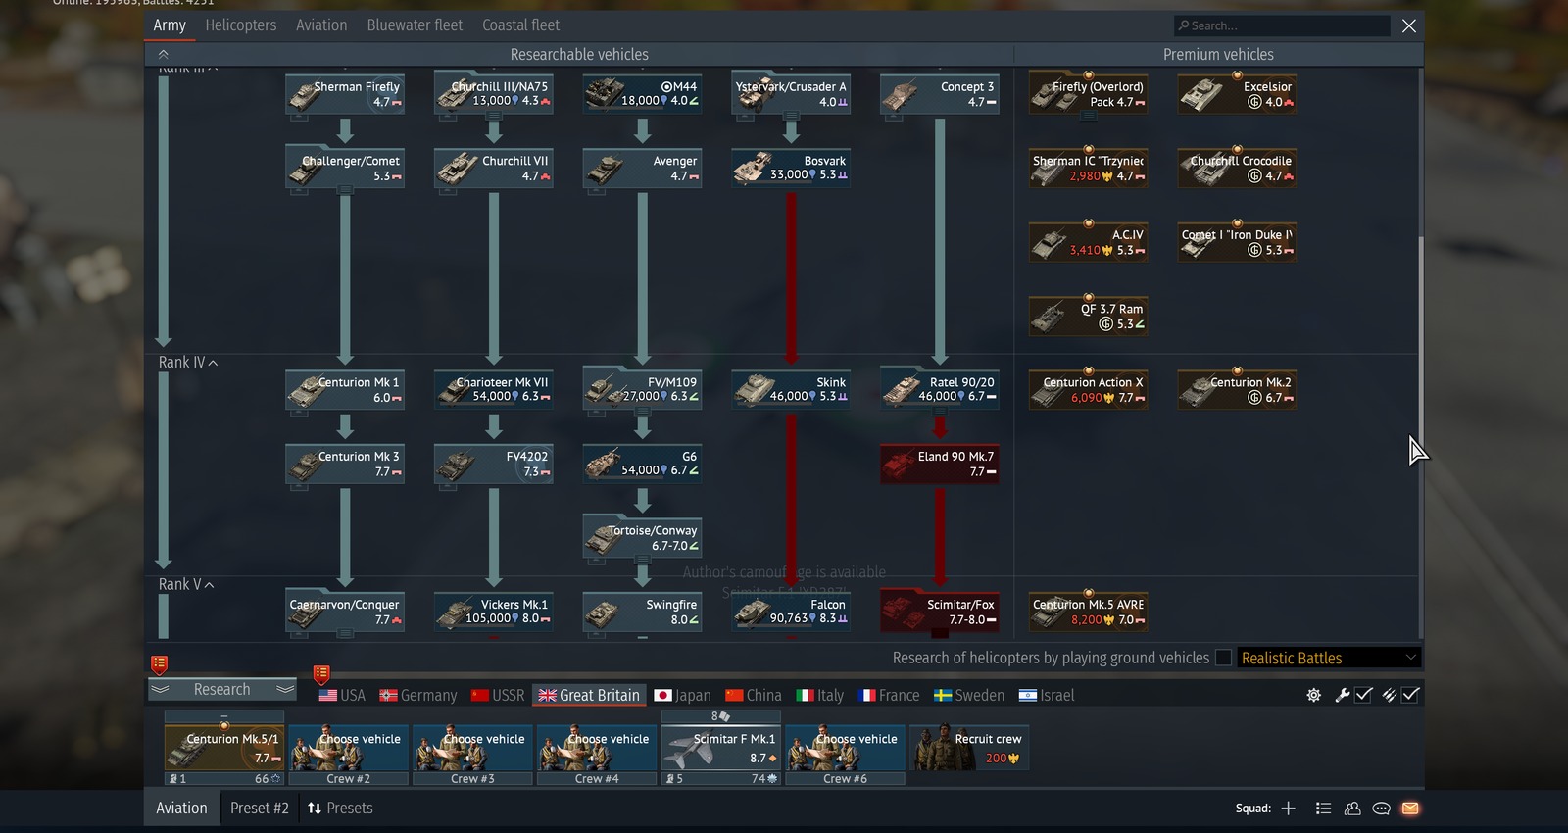Select the QF 3.7 Ram premium
This screenshot has height=833, width=1568.
(1088, 317)
